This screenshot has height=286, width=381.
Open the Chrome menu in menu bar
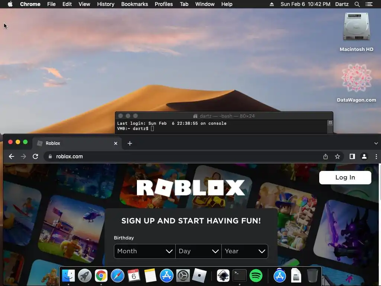pyautogui.click(x=30, y=4)
